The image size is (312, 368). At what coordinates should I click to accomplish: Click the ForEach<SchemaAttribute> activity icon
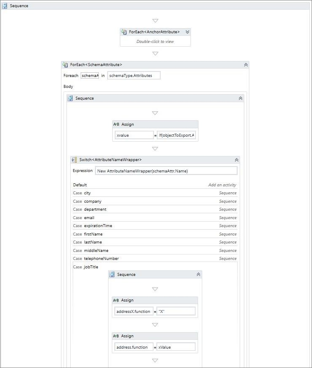tap(65, 65)
